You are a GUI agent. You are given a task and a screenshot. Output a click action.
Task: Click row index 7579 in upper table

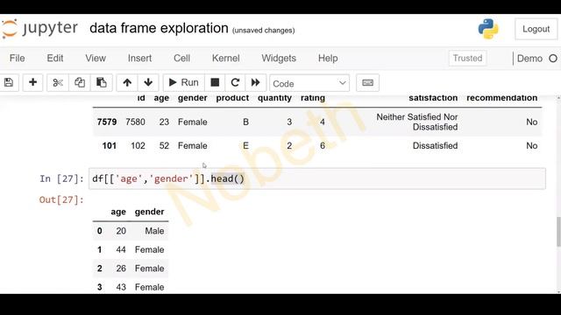[x=107, y=122]
